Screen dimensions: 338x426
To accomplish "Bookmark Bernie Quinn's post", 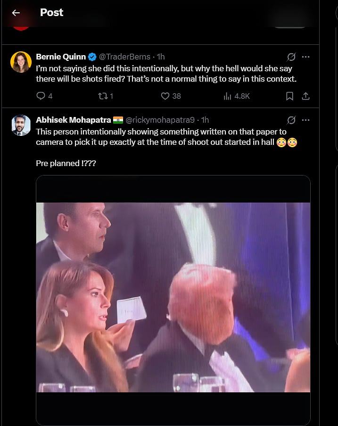I will pos(289,96).
